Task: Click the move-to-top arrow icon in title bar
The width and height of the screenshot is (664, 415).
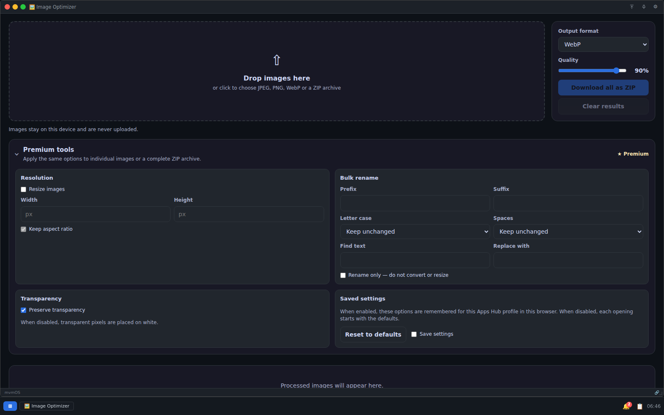Action: (632, 7)
